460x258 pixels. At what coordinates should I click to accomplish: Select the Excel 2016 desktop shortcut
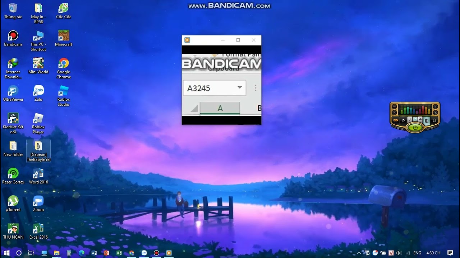click(x=38, y=231)
